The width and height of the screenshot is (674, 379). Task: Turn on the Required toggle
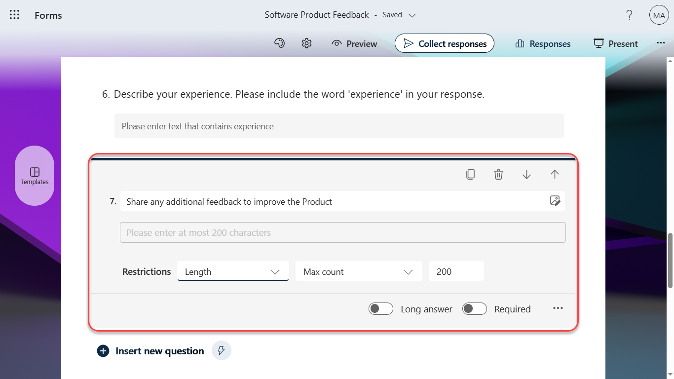[475, 309]
